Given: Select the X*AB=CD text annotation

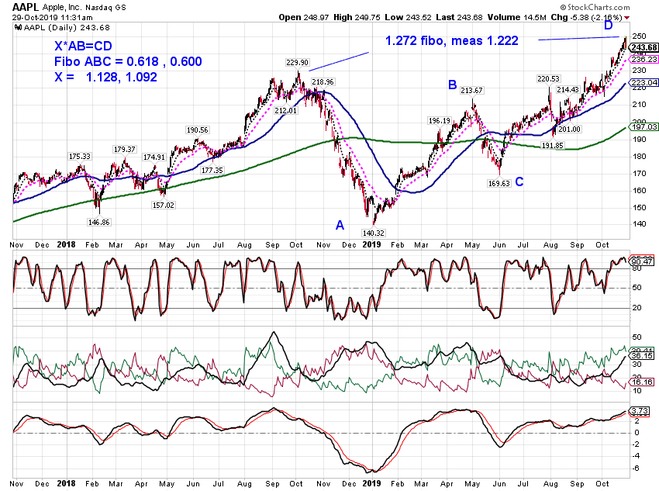Looking at the screenshot, I should 83,46.
